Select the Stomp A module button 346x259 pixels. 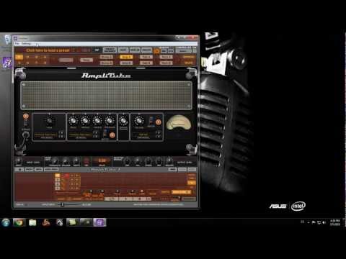tap(106, 57)
